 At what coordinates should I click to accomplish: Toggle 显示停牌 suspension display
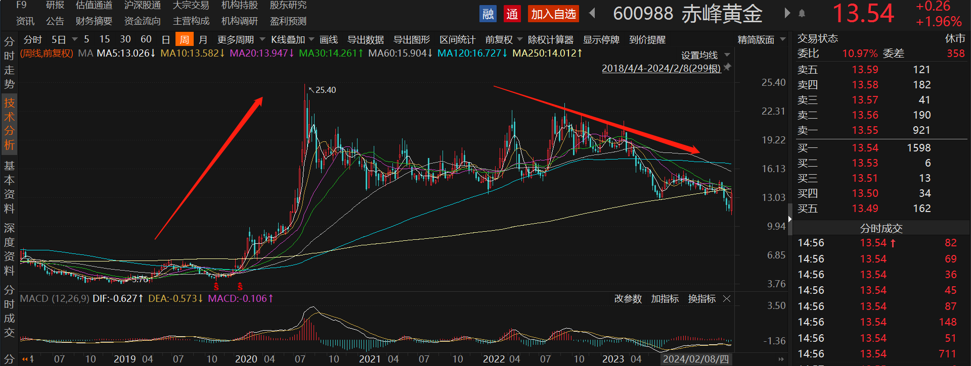[601, 39]
